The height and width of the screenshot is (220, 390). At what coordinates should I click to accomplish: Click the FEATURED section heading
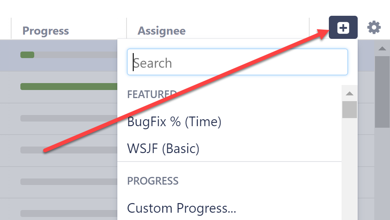tap(151, 94)
